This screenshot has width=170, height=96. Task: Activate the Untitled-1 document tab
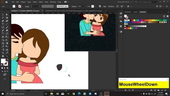pos(25,11)
